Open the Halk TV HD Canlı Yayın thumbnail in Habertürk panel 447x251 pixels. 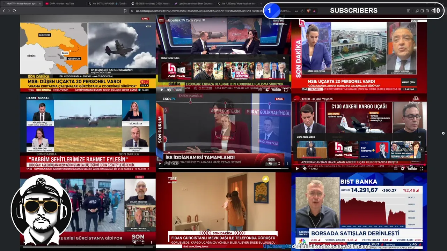(x=177, y=71)
